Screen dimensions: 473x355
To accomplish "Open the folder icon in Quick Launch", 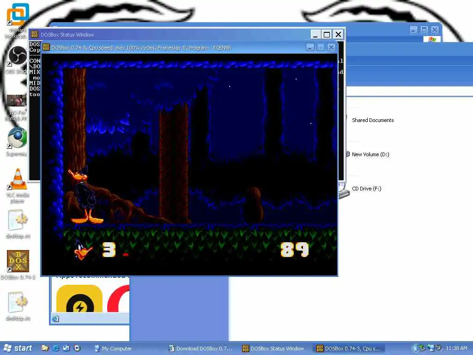I will [45, 349].
